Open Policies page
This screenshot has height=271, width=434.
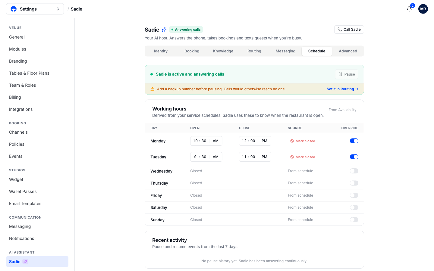[x=37, y=144]
